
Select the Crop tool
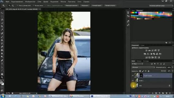click(2, 26)
